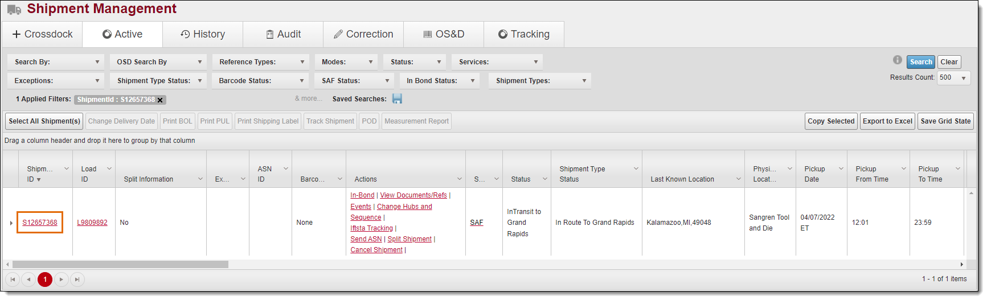987x300 pixels.
Task: Click the next page arrow
Action: pos(62,280)
